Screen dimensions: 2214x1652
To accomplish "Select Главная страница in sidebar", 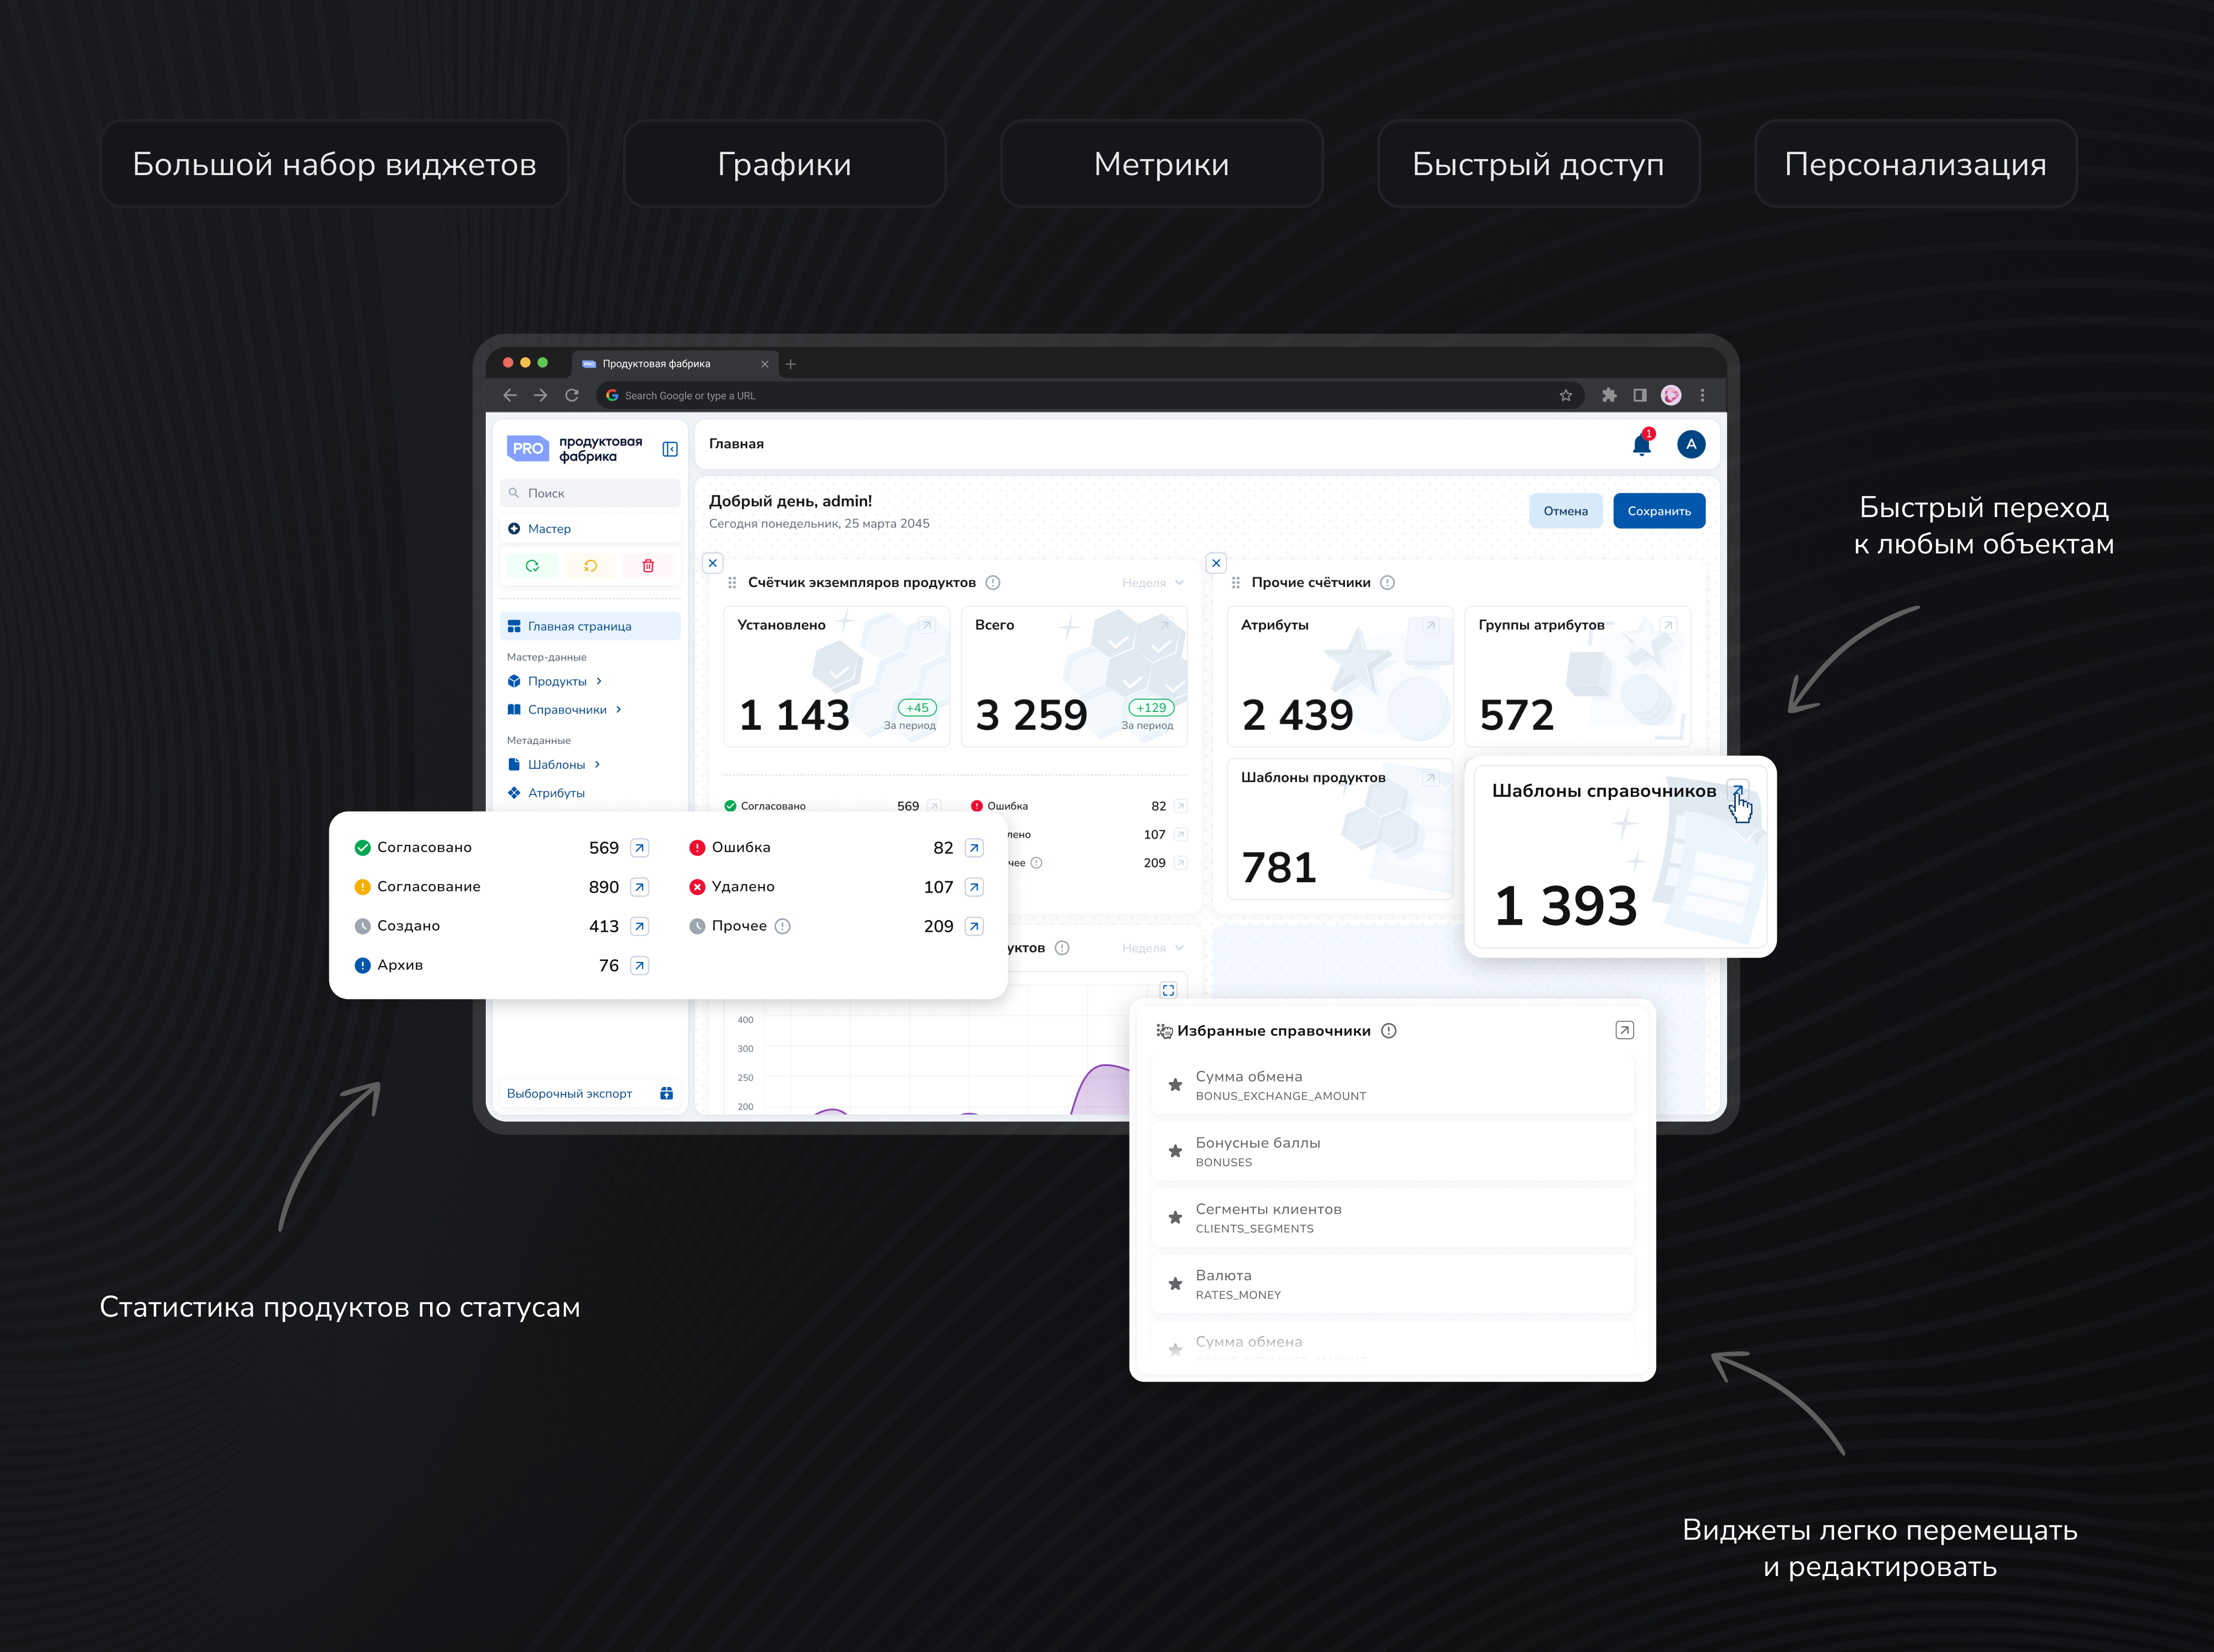I will pyautogui.click(x=580, y=626).
